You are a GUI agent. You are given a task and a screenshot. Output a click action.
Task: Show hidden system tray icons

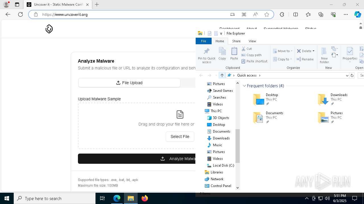point(307,198)
